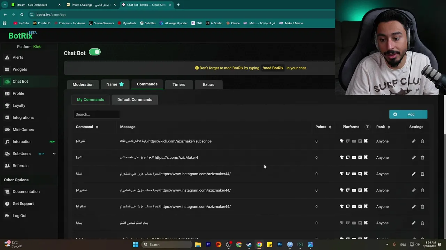Open the Name tab with star
The height and width of the screenshot is (250, 446).
[115, 84]
